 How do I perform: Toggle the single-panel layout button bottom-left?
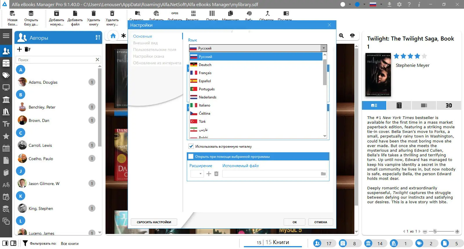[5, 243]
